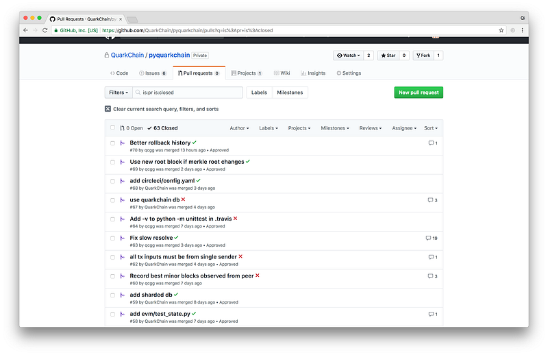Click merged icon beside Use new root block
Image resolution: width=548 pixels, height=355 pixels.
tap(122, 162)
